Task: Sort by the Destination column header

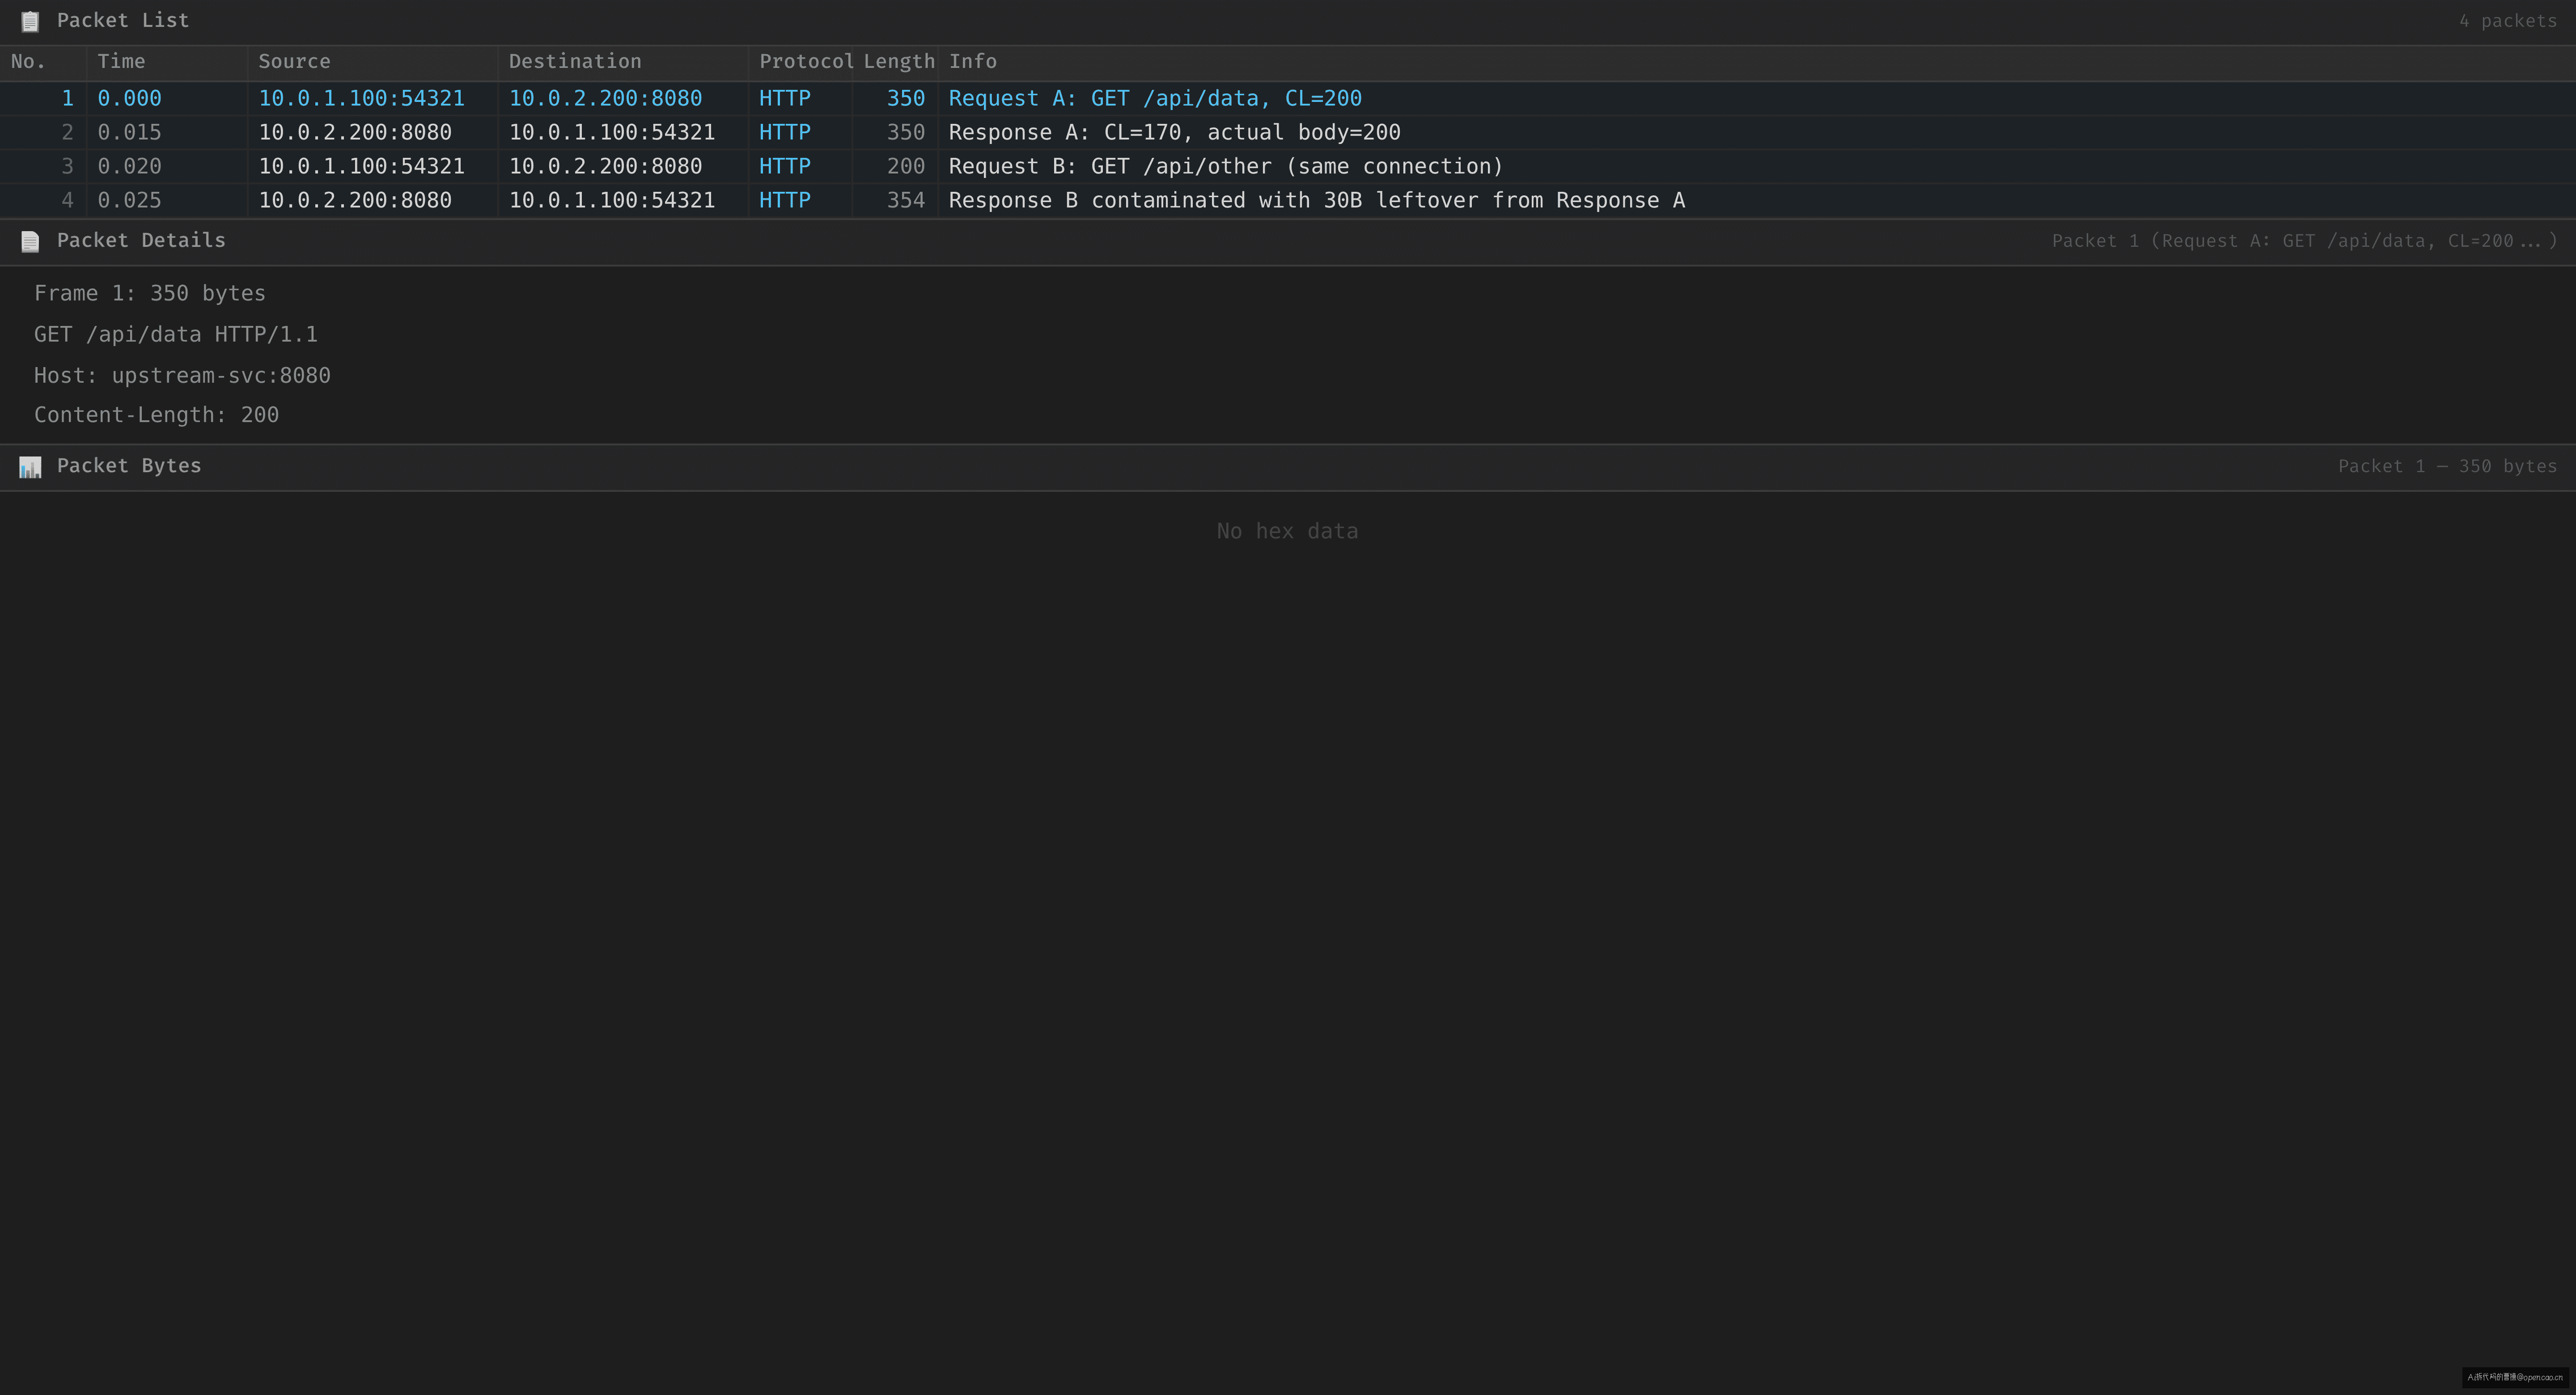Action: point(623,62)
